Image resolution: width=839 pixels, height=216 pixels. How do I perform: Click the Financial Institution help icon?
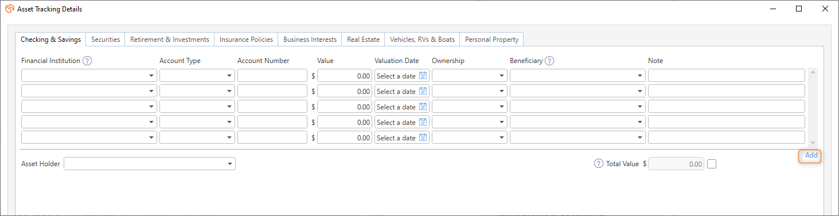(87, 61)
